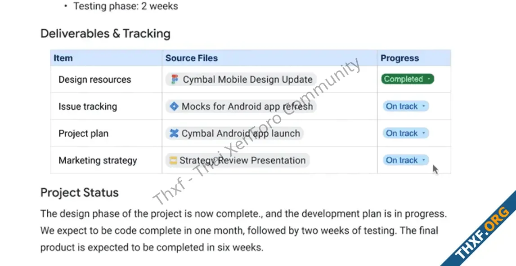Open the Cymbal Android app launch chip
The width and height of the screenshot is (516, 266).
click(234, 133)
